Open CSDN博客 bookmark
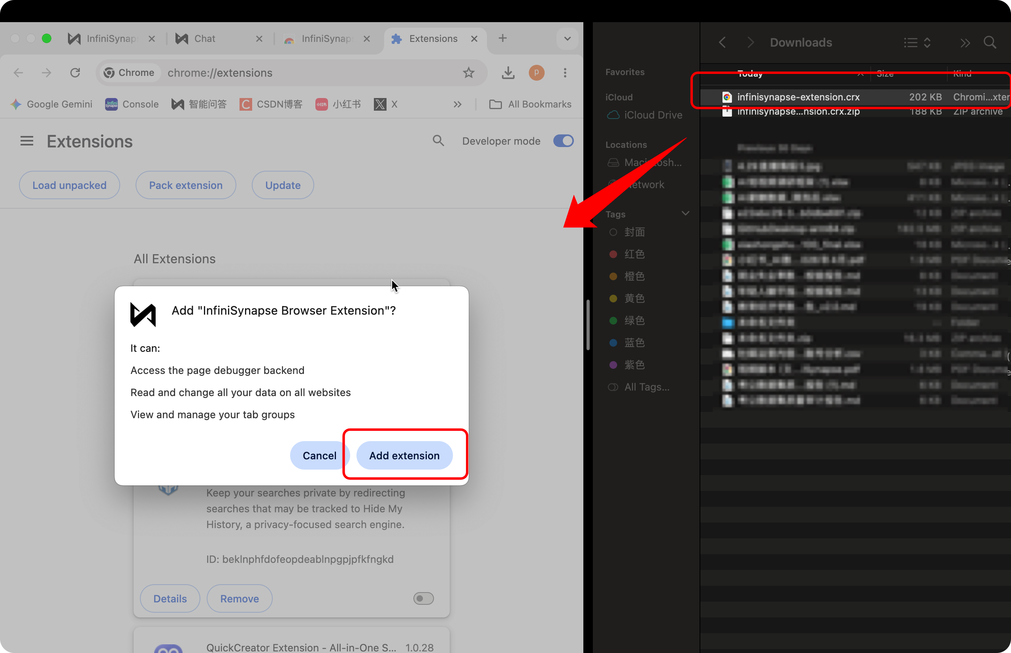The height and width of the screenshot is (653, 1011). 271,104
